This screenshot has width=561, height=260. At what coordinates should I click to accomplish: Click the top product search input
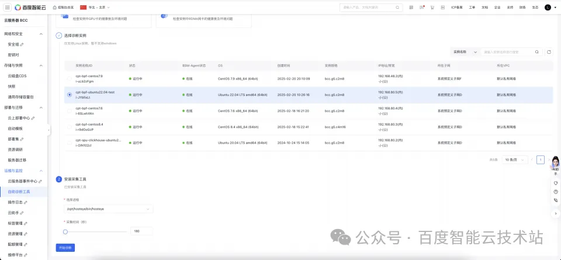370,7
